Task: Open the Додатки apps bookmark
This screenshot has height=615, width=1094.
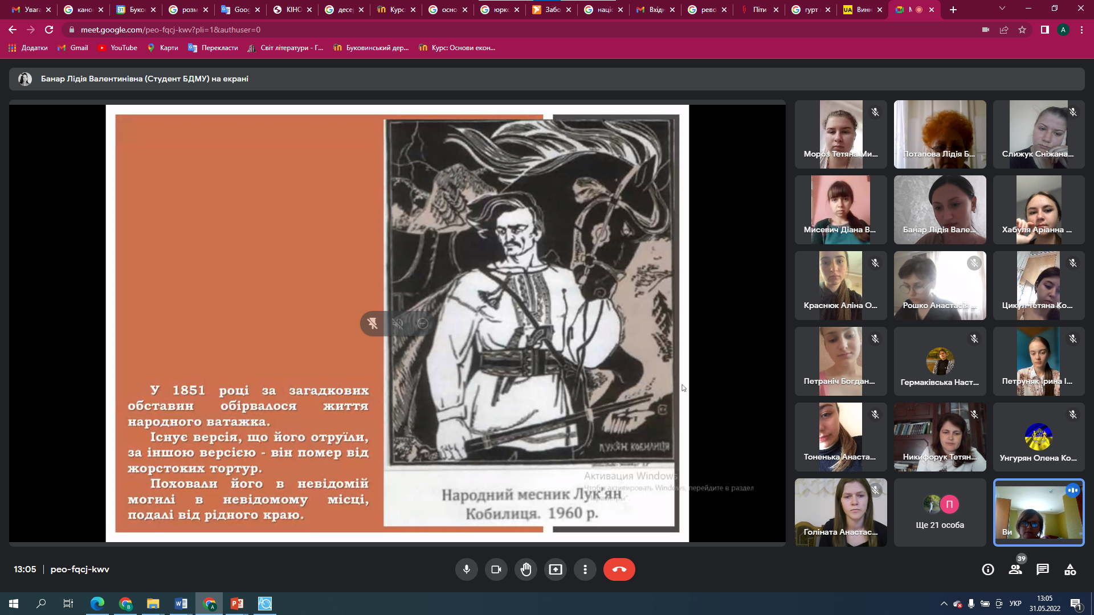Action: coord(28,48)
